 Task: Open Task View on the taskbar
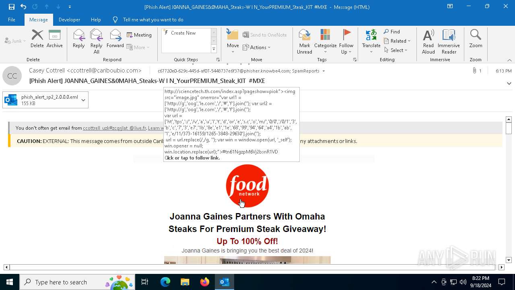(145, 282)
